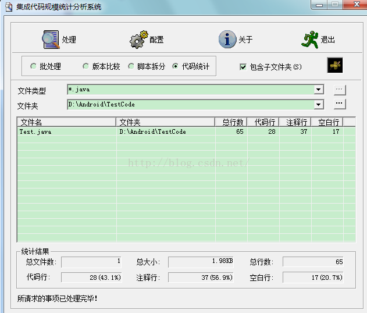Click the 退出 running man icon

pos(310,39)
